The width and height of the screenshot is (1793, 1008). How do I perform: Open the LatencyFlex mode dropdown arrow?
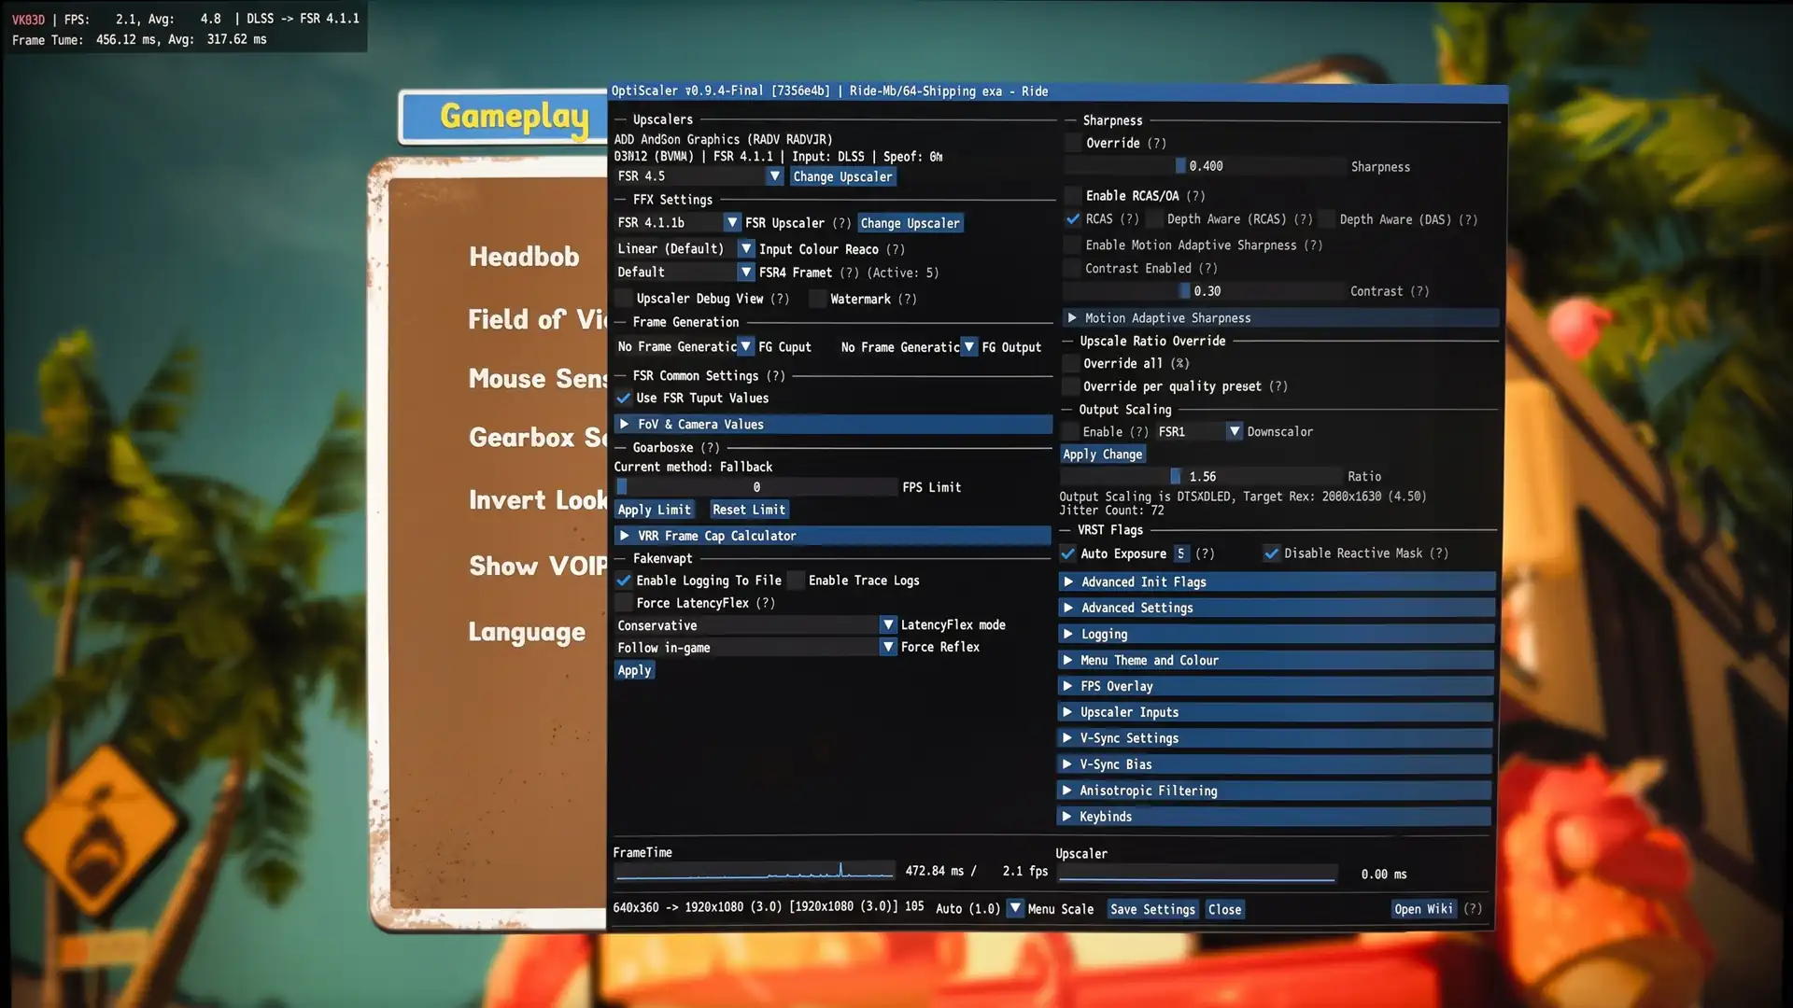pos(888,624)
